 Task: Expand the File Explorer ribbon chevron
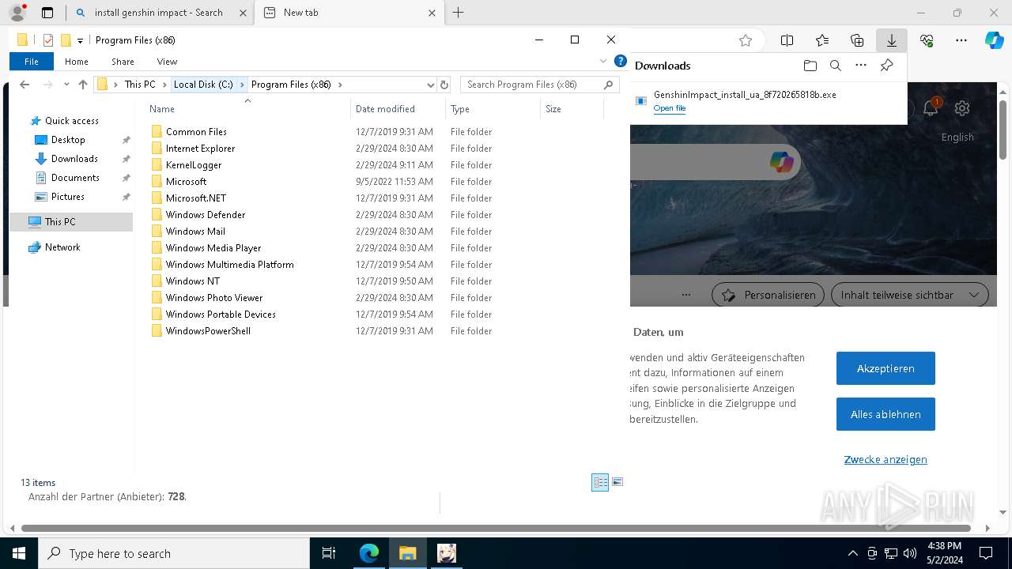click(604, 61)
